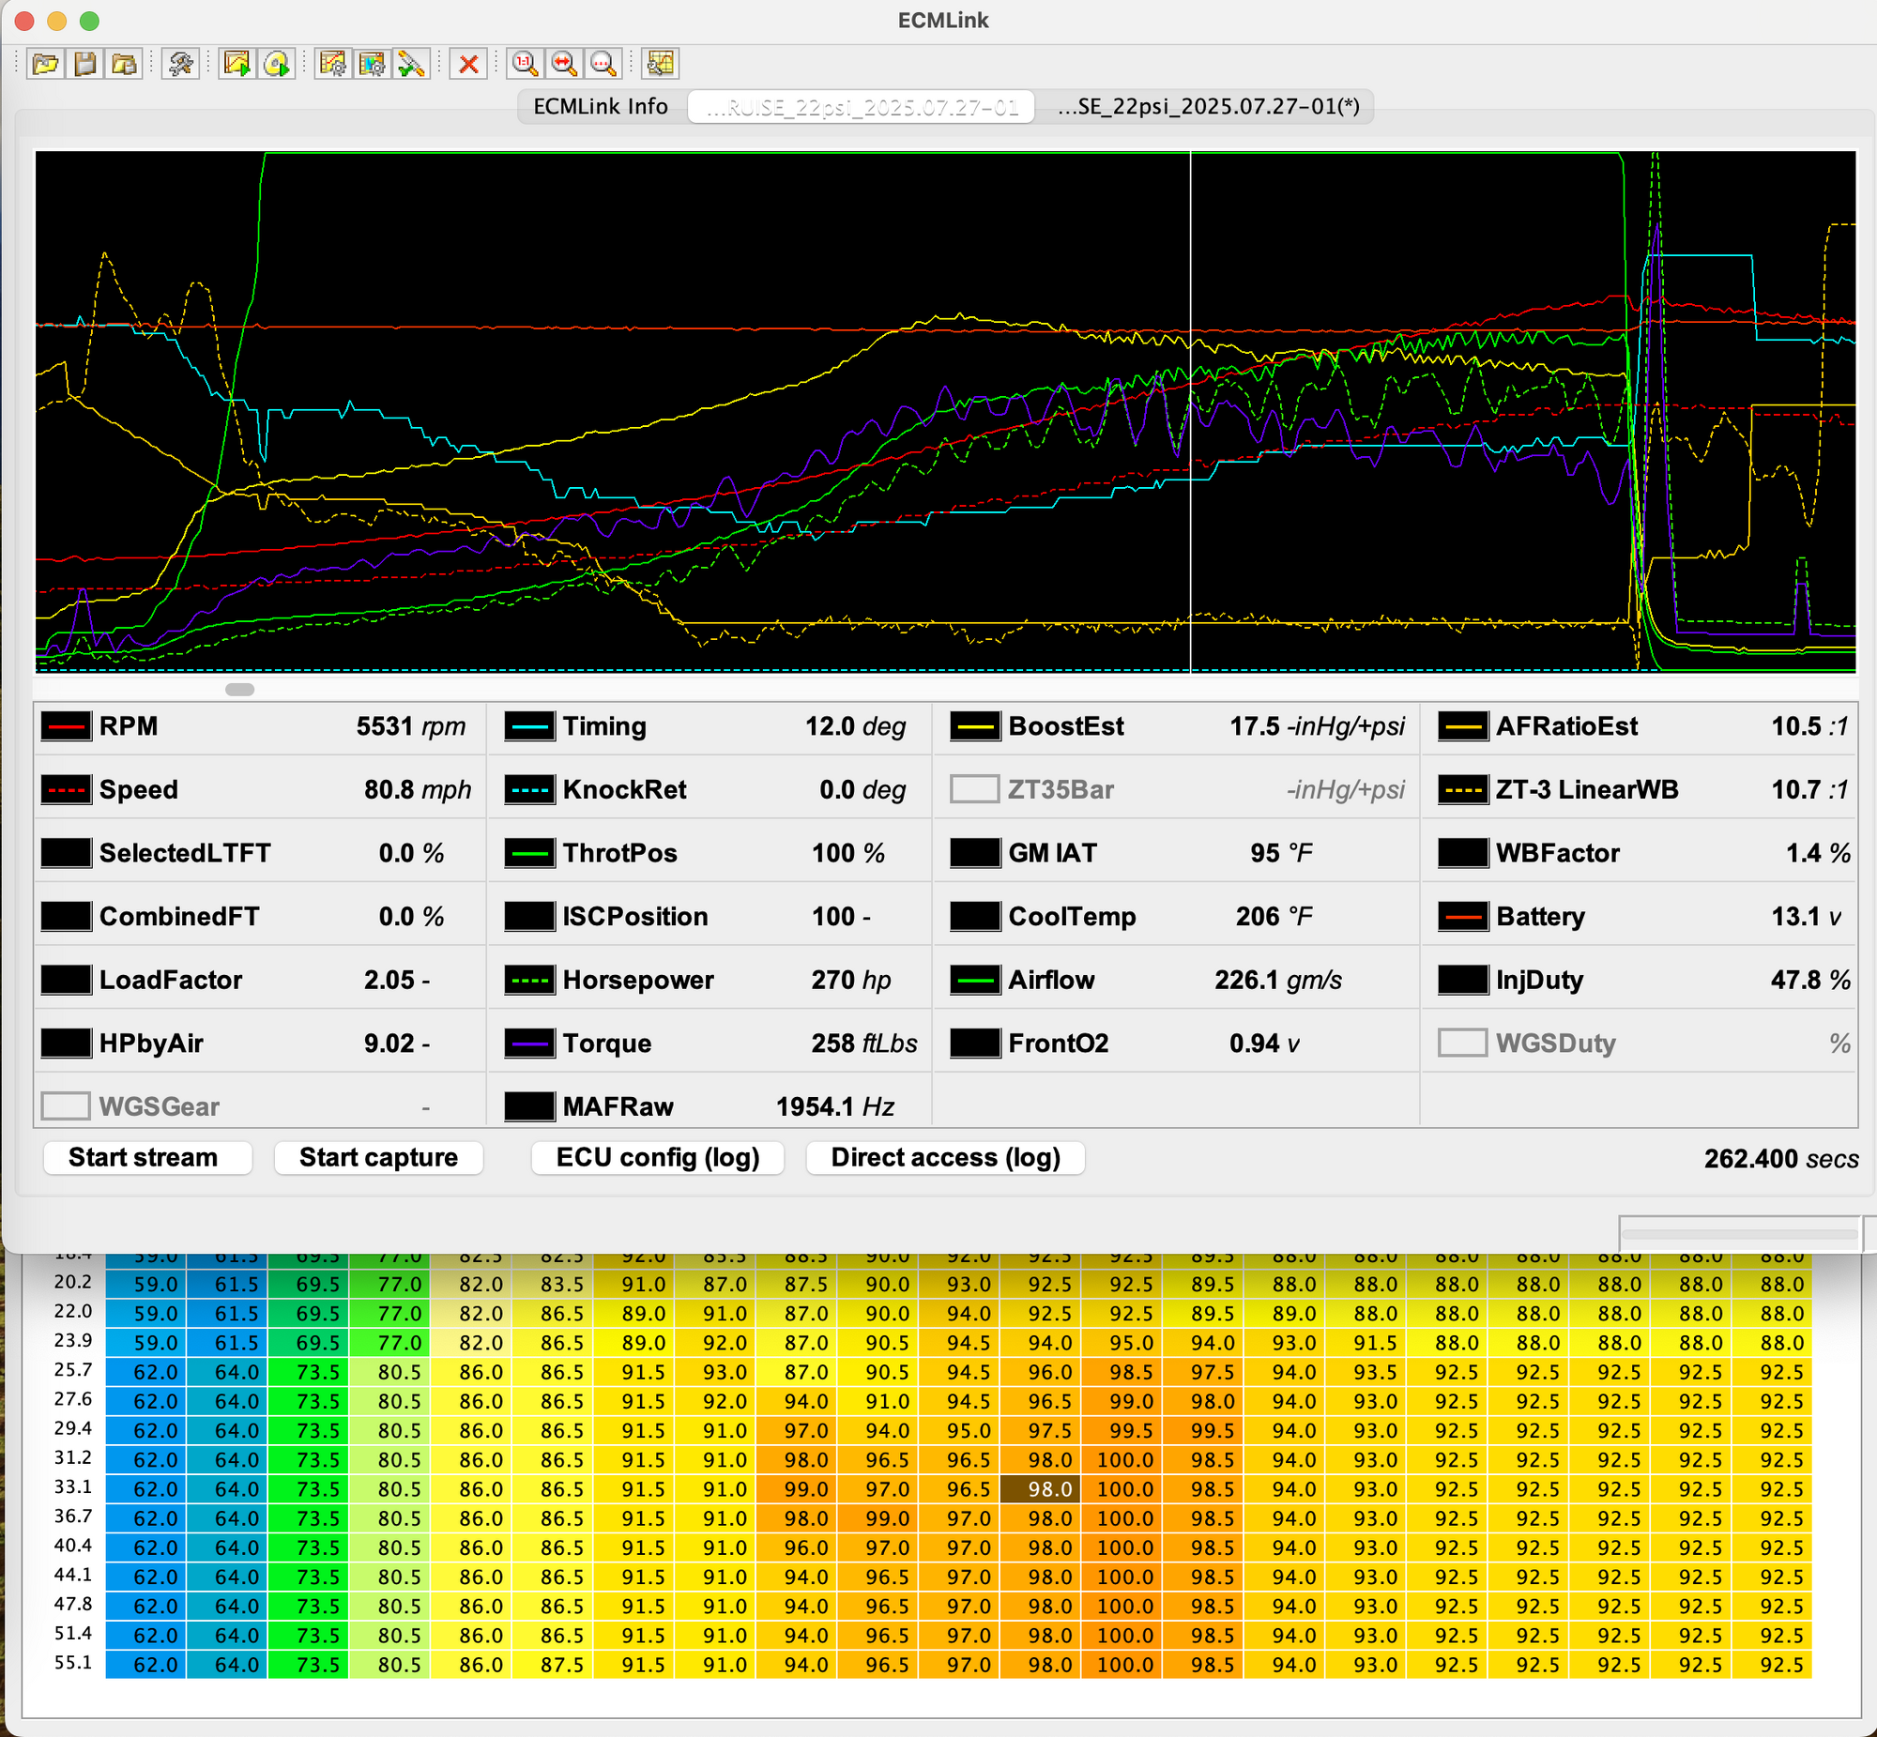Toggle the Torque purple trace swatch
Screen dimensions: 1877x1737
point(529,1044)
